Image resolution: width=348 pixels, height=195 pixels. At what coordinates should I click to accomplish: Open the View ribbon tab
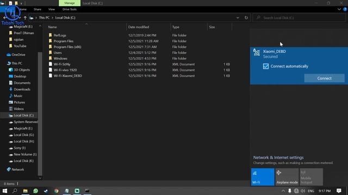(52, 9)
